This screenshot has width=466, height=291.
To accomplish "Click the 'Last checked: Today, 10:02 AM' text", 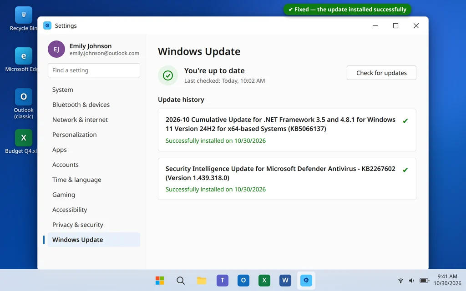I will 224,81.
